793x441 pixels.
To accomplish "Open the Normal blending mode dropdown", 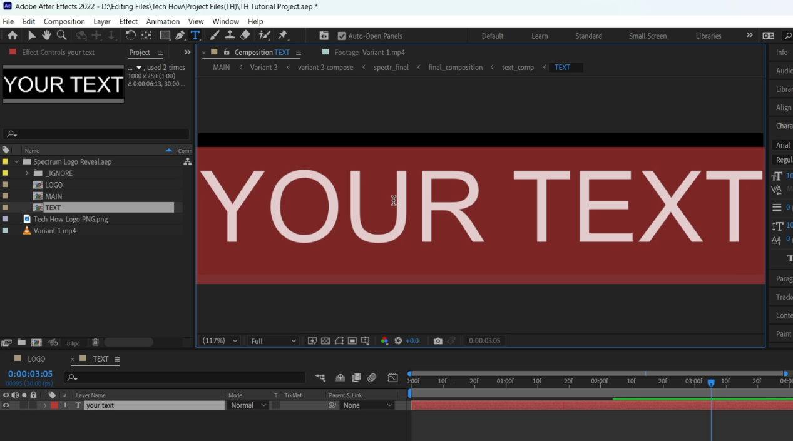I will [x=248, y=405].
